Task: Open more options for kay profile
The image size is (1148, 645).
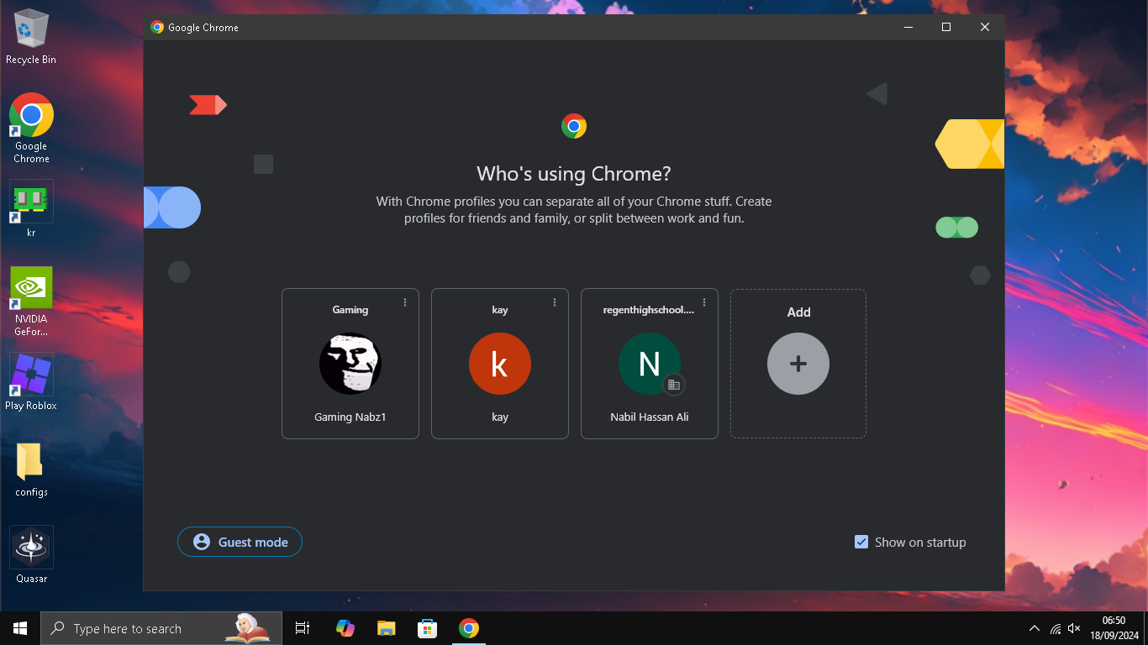Action: [x=555, y=302]
